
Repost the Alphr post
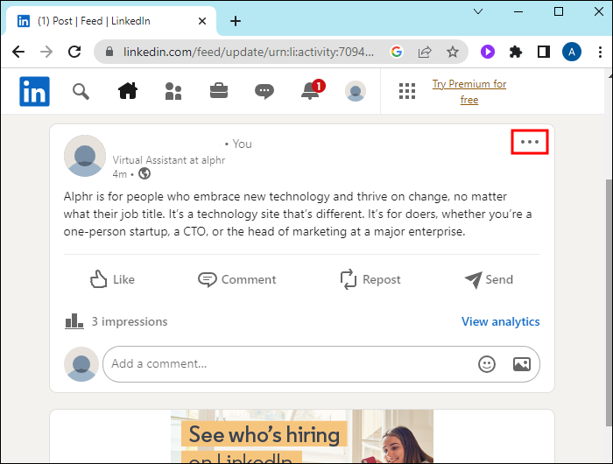click(x=370, y=279)
